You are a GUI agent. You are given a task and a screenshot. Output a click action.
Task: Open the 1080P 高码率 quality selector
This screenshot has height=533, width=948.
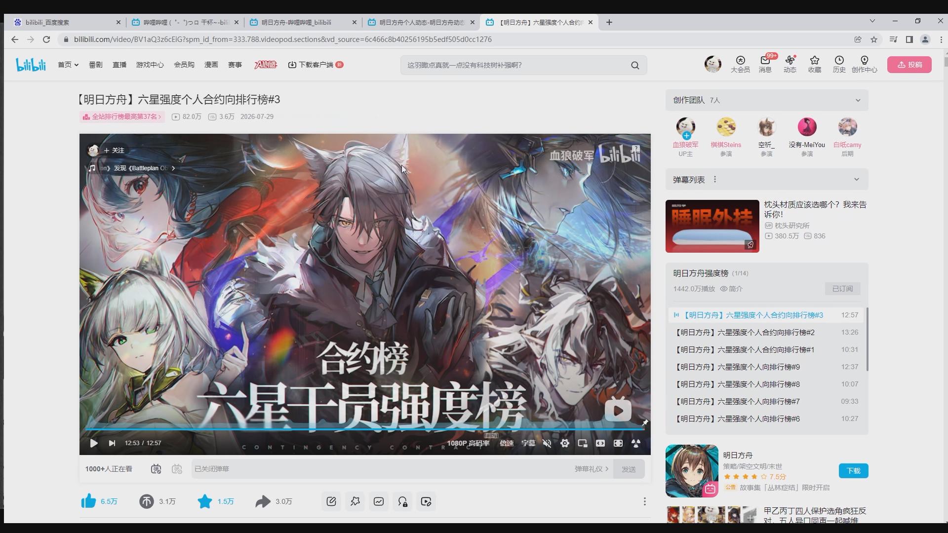468,443
